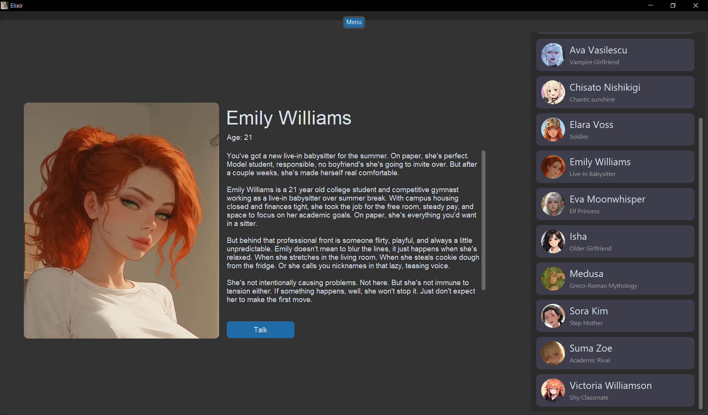Click the Emily Williams profile heading
Viewport: 708px width, 415px height.
(x=289, y=118)
